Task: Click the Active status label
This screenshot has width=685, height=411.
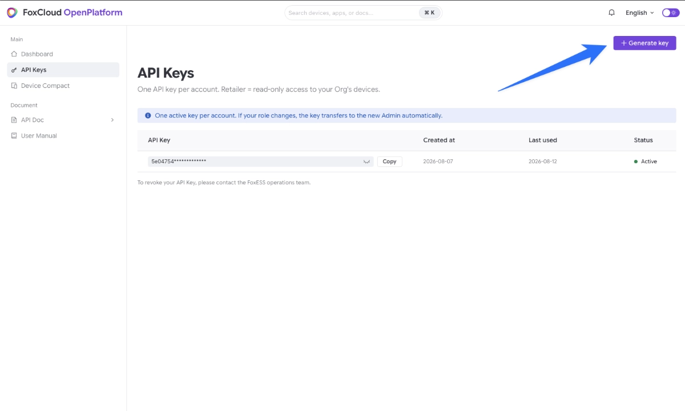Action: (x=648, y=162)
